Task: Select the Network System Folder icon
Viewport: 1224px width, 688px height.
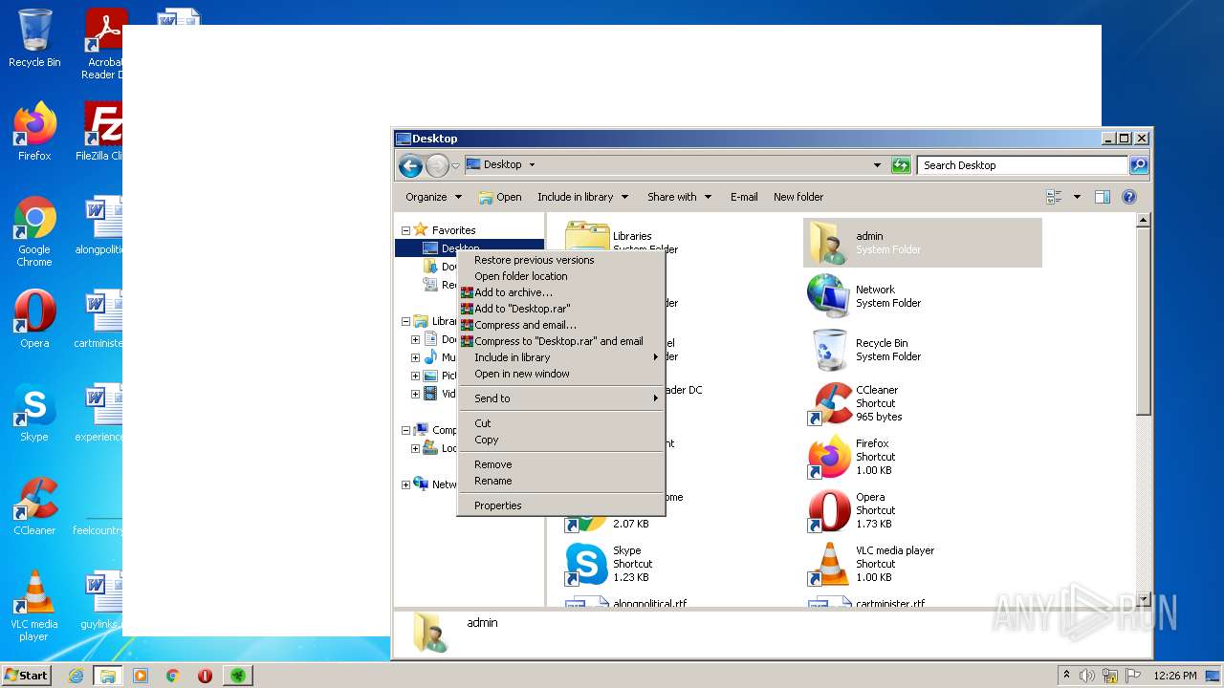Action: (827, 296)
